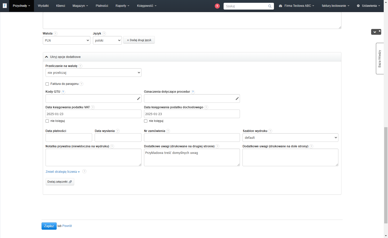Click the help icon next to Szablon wydruku

tap(270, 131)
